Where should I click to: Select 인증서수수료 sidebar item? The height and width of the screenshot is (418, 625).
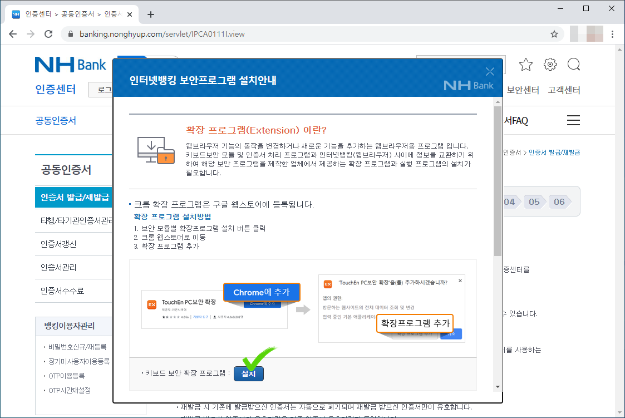73,291
